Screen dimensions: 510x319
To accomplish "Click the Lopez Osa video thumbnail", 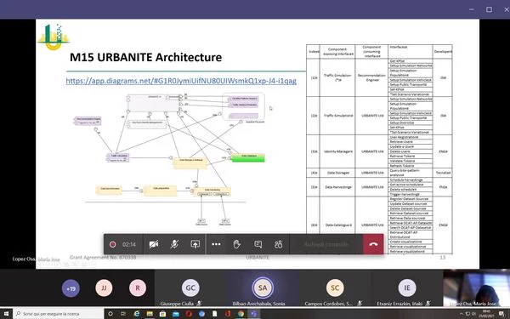I will click(x=476, y=288).
